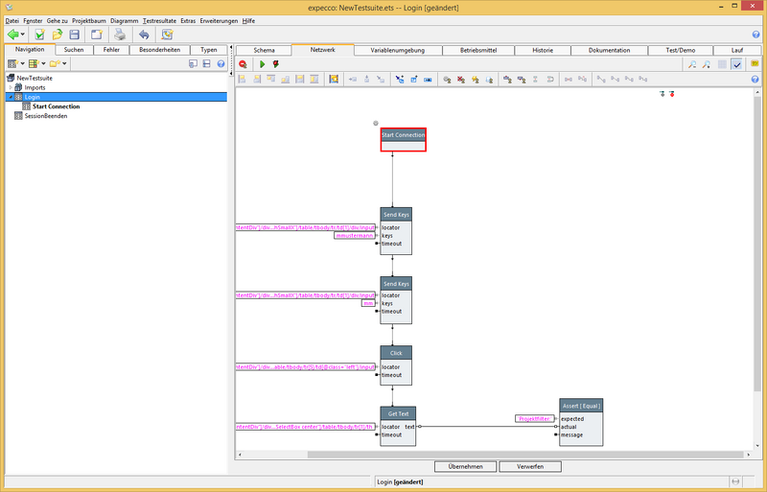Click the Verwerfen button
The width and height of the screenshot is (767, 492).
530,466
